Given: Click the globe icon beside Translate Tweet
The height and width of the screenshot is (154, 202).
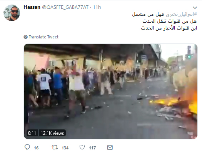Looking at the screenshot, I should [26, 37].
